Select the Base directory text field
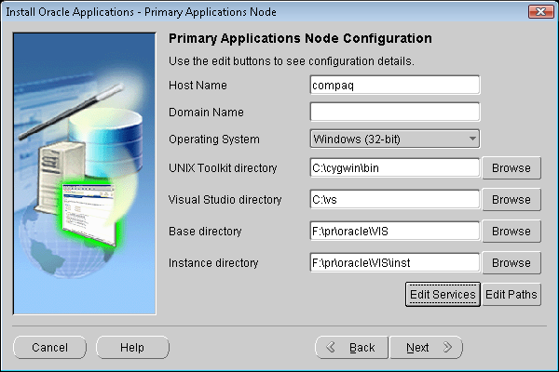Screen dimensions: 559x372 tap(394, 231)
